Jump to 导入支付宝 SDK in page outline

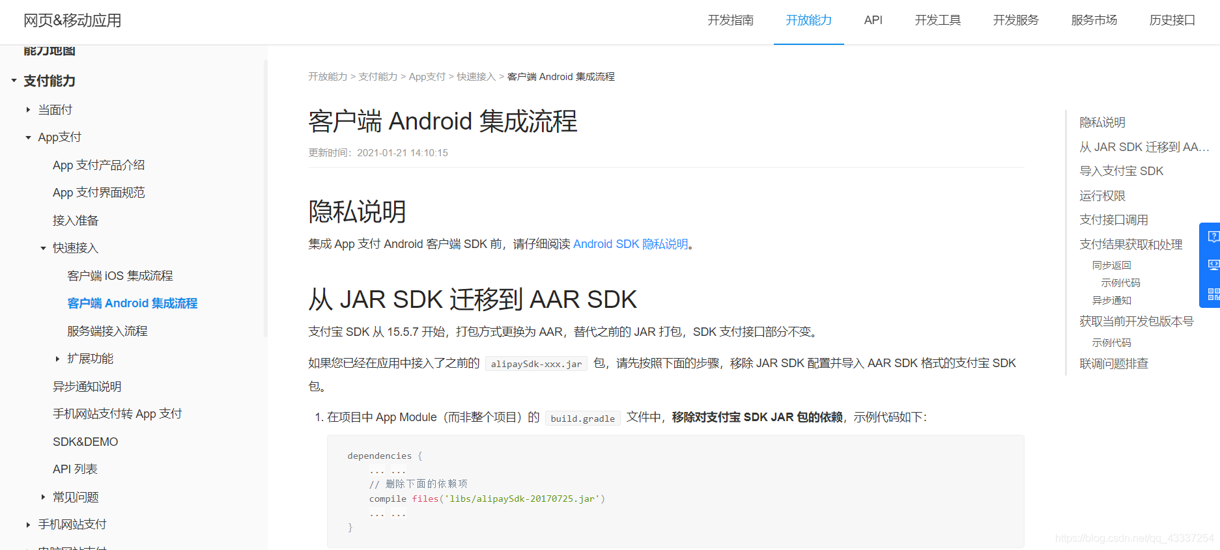click(x=1121, y=171)
